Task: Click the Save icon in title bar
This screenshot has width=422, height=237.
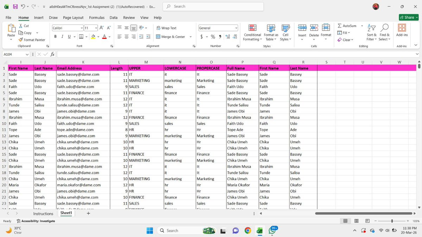Action: click(15, 6)
